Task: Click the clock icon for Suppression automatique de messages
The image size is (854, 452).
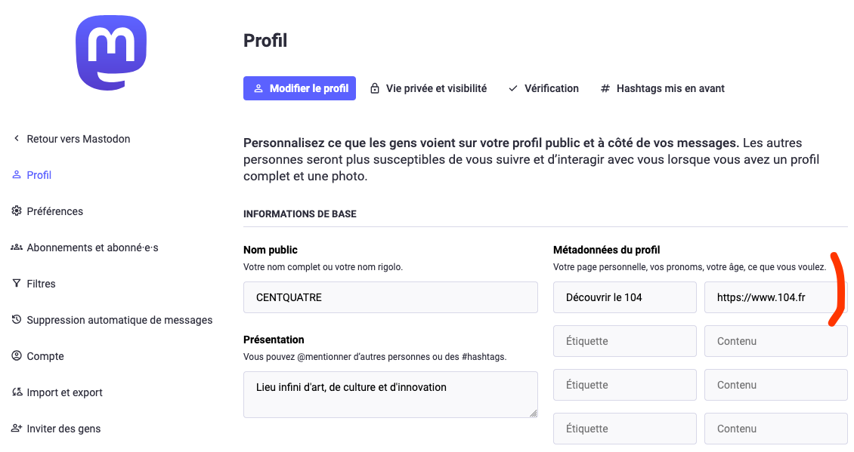Action: point(17,320)
